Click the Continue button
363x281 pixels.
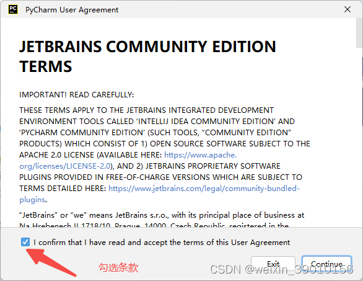point(326,264)
